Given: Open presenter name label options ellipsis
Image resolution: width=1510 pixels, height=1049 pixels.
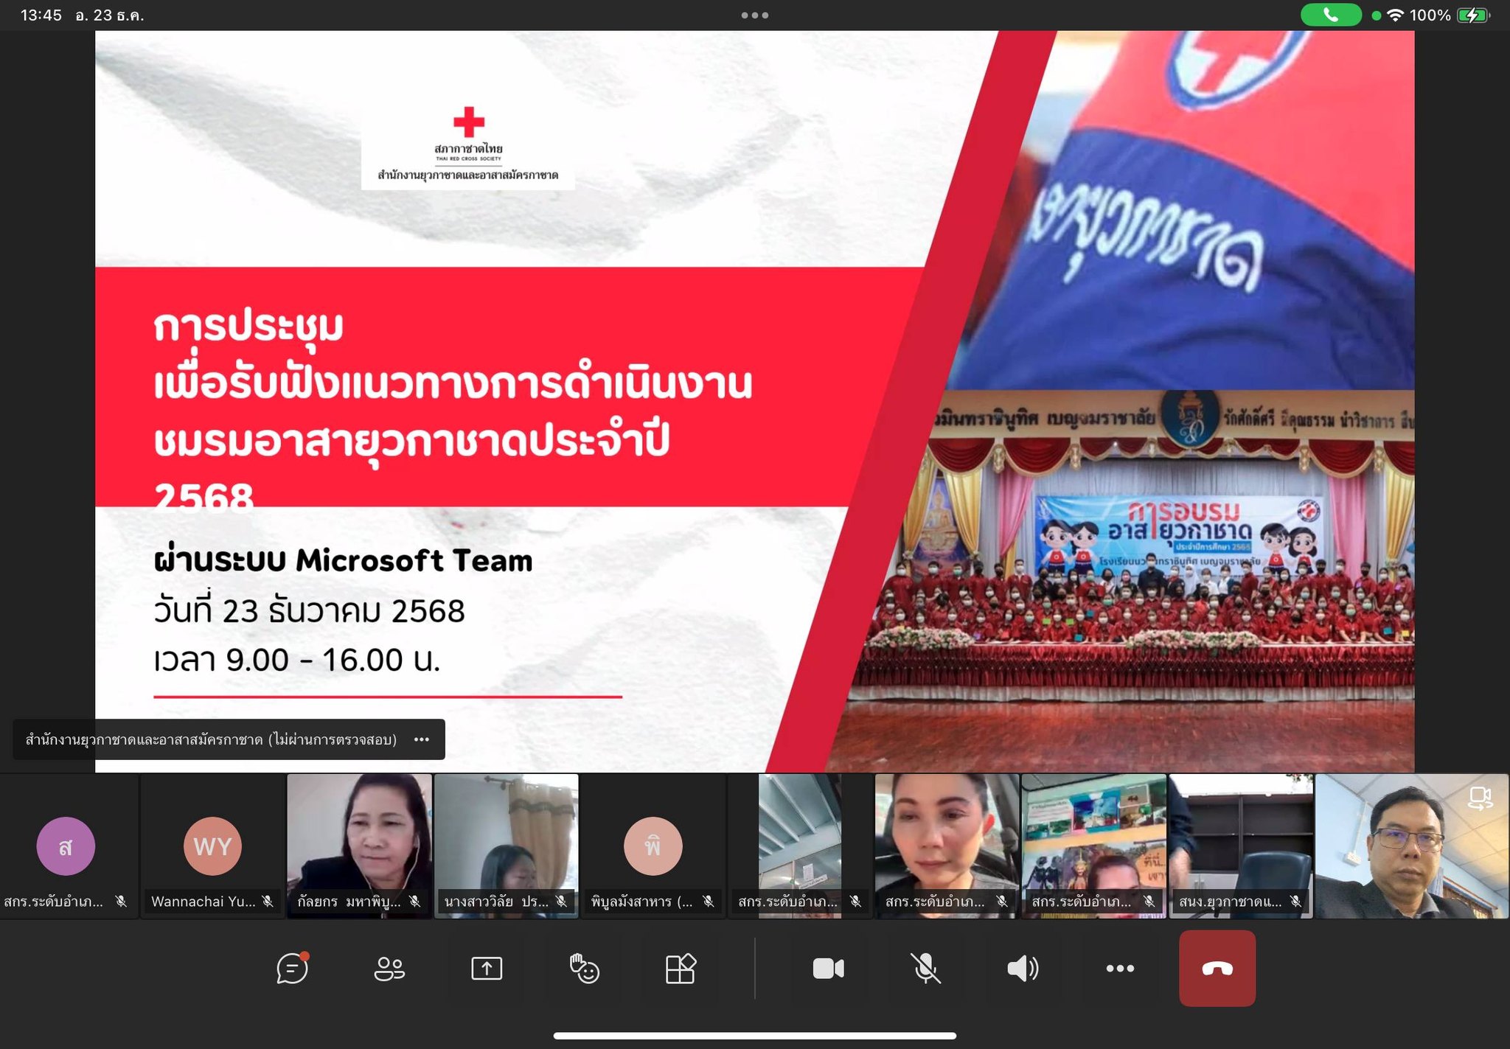Looking at the screenshot, I should pos(422,739).
